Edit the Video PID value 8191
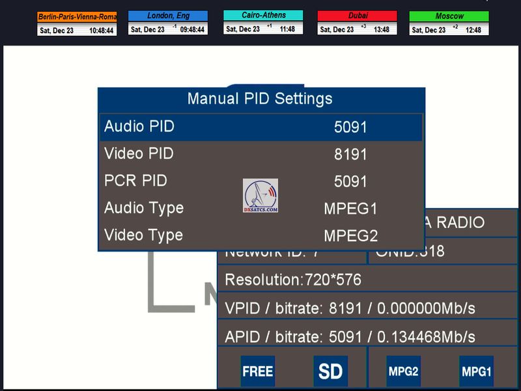 click(350, 154)
